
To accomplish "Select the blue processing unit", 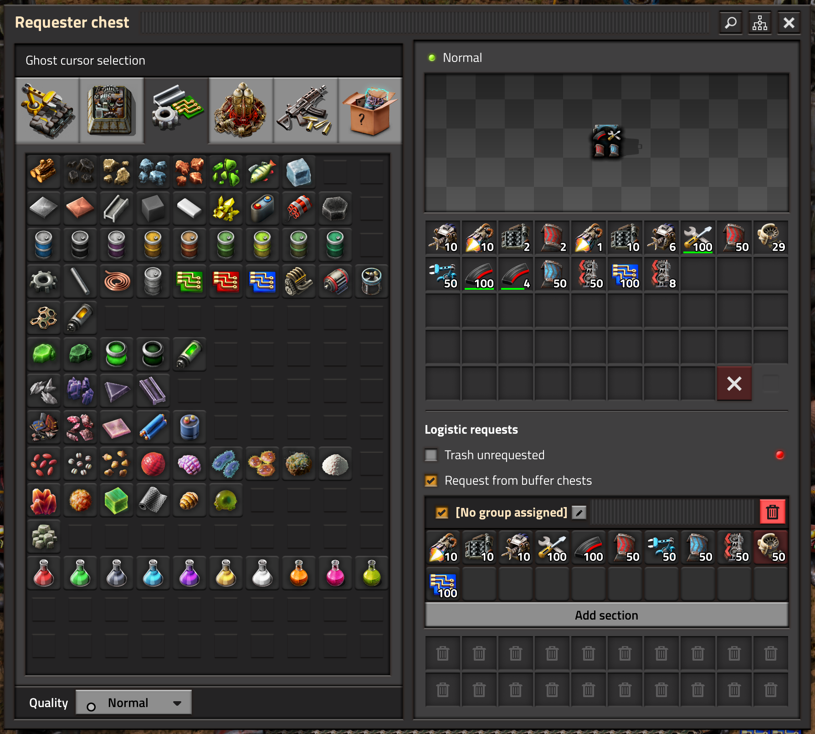I will (x=262, y=281).
